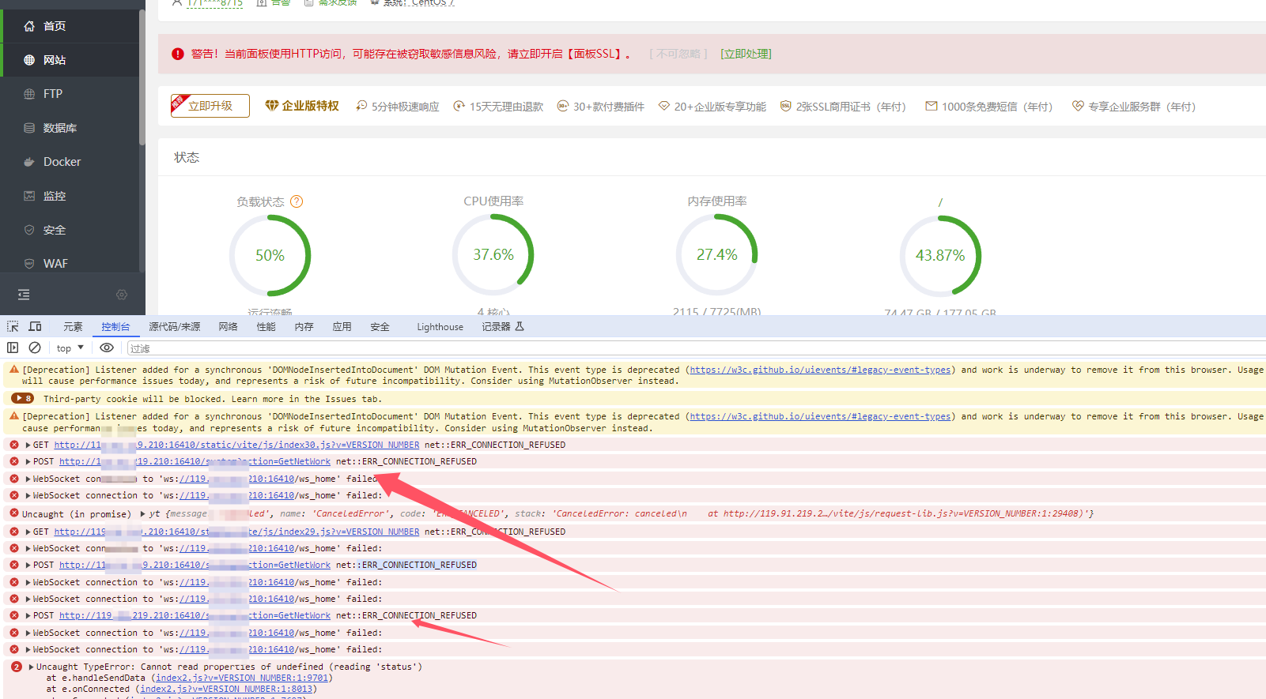Click the diamond icon beside 企业版特权
The height and width of the screenshot is (699, 1266).
271,106
